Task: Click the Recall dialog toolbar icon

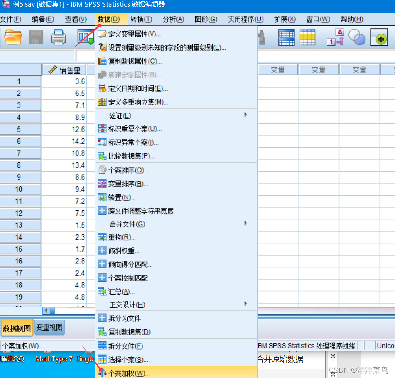Action: (x=86, y=37)
